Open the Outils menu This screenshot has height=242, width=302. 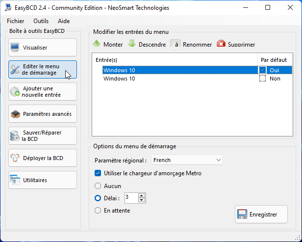point(41,21)
